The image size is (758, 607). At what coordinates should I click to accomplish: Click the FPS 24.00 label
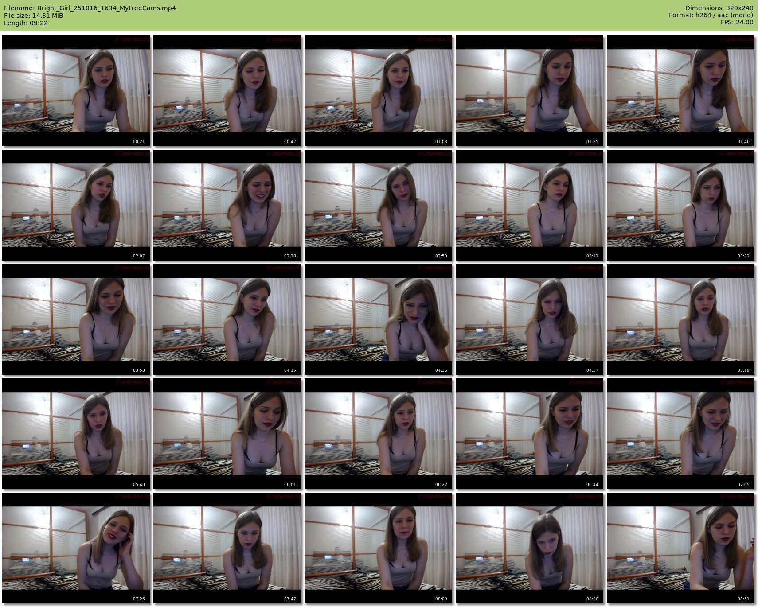point(737,22)
